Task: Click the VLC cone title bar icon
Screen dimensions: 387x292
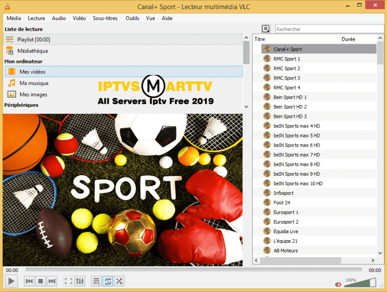Action: pyautogui.click(x=8, y=7)
